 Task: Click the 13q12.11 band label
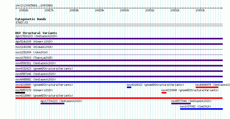point(22,22)
